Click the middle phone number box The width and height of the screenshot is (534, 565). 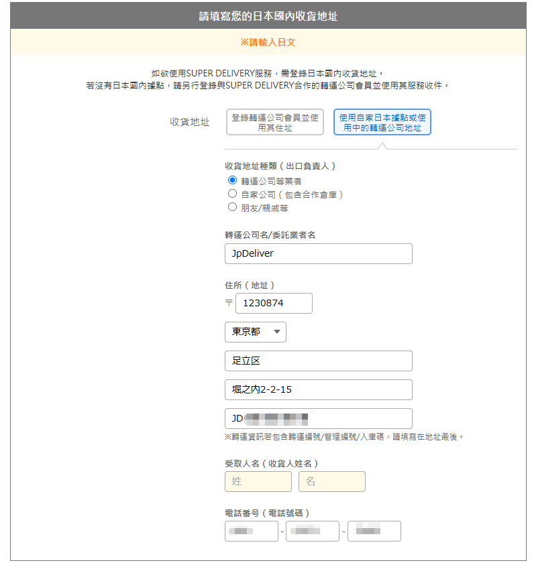click(x=312, y=531)
